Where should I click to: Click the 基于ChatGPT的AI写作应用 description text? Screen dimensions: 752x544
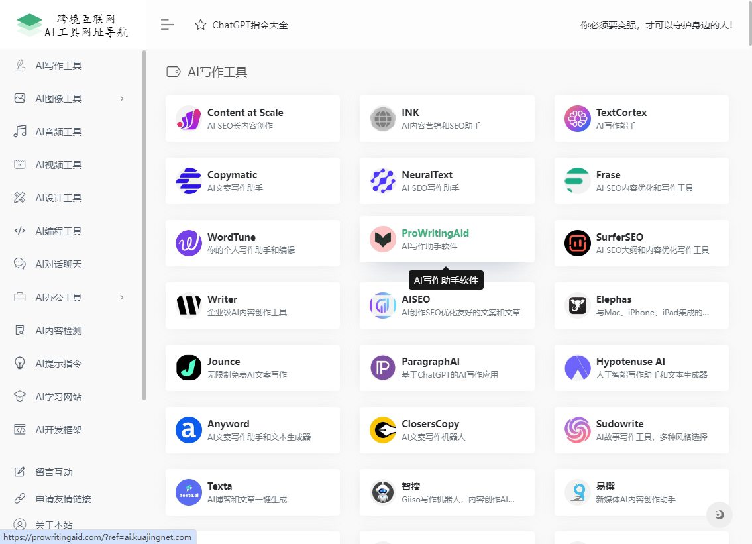450,374
